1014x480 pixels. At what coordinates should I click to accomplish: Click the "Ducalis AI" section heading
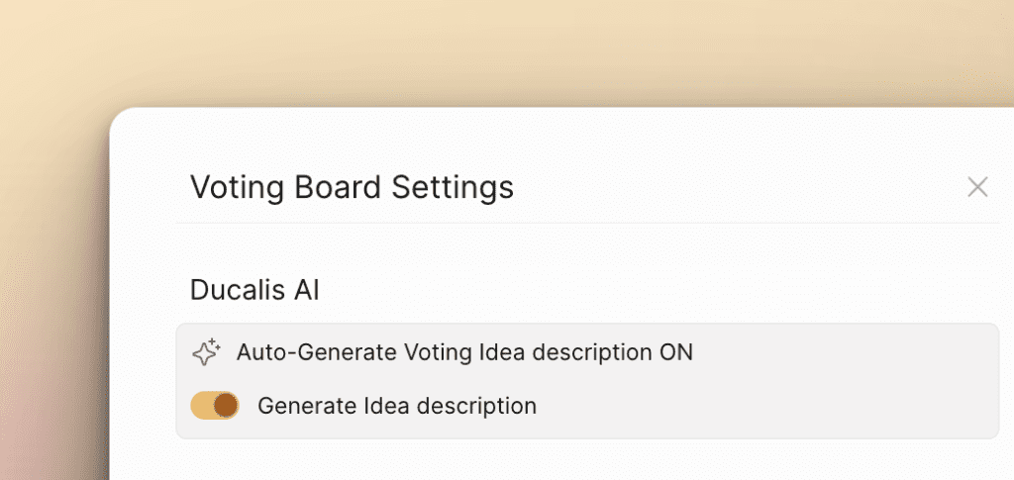pyautogui.click(x=254, y=290)
